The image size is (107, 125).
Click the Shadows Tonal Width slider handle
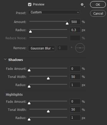pyautogui.click(x=48, y=78)
